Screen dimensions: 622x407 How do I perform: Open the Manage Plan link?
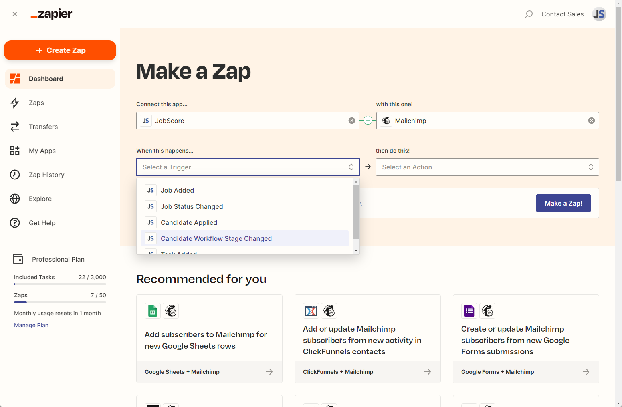(x=31, y=325)
